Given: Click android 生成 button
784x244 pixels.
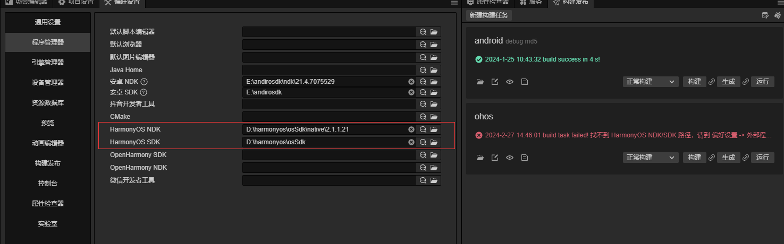Looking at the screenshot, I should 728,82.
